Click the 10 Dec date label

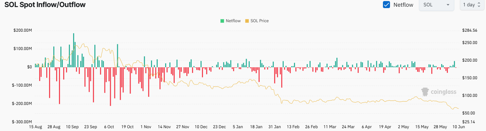[x=201, y=126]
